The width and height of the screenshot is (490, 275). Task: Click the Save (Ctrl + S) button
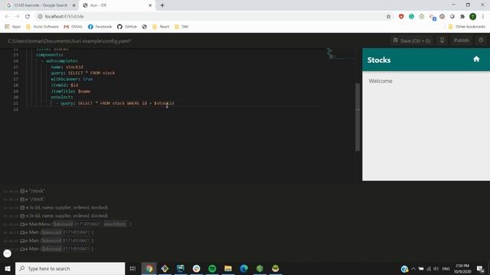(412, 40)
